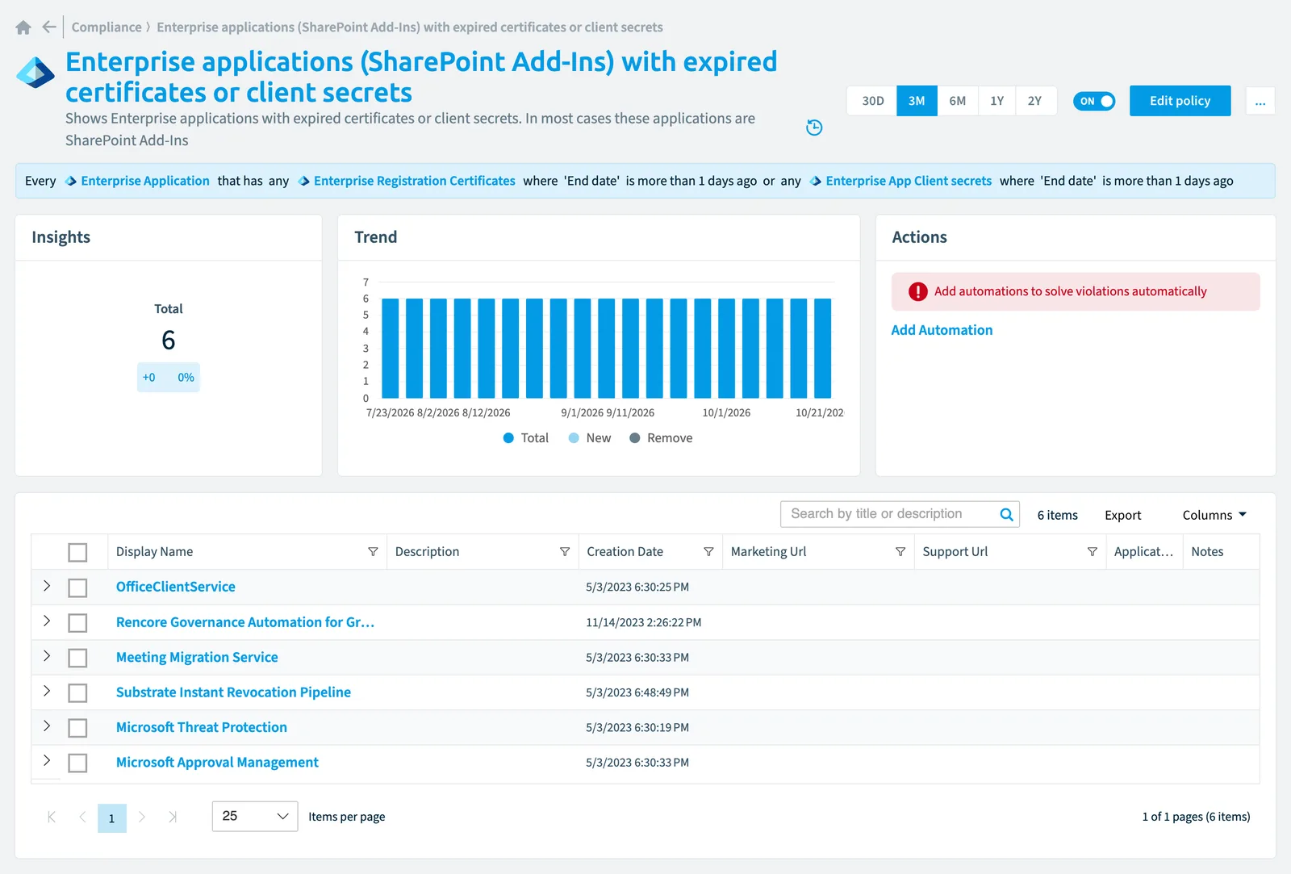Click the back arrow icon
1291x874 pixels.
[x=49, y=27]
